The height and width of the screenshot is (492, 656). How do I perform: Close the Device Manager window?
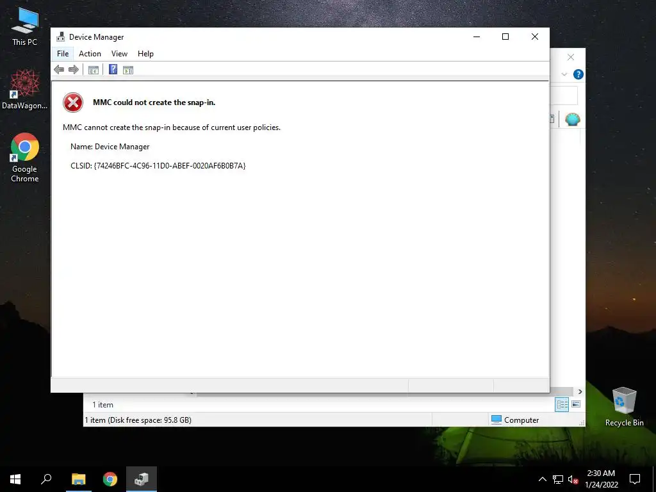(x=535, y=37)
